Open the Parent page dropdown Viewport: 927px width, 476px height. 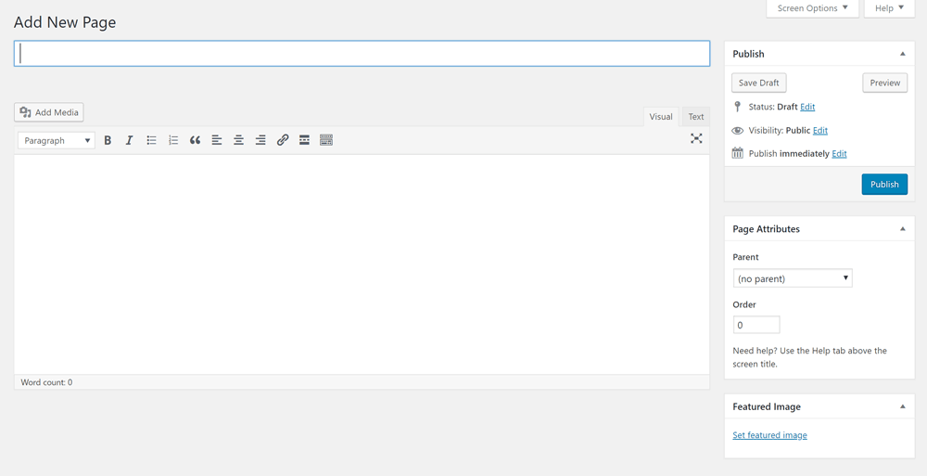point(793,278)
